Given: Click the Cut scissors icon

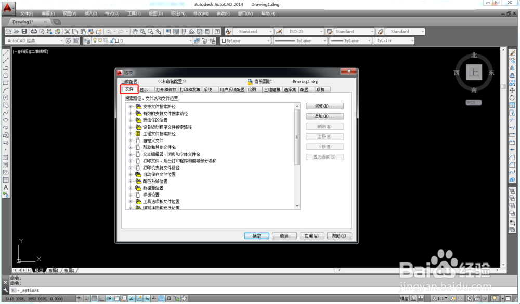Looking at the screenshot, I should click(67, 32).
